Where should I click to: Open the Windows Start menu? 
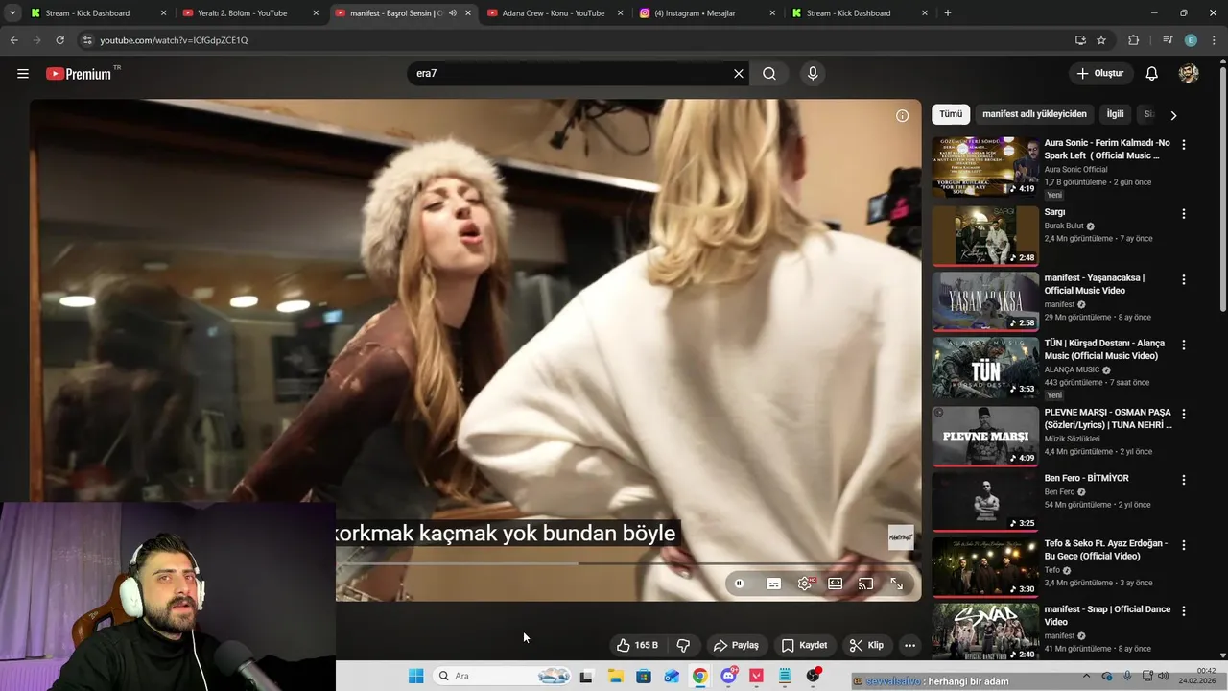click(415, 676)
